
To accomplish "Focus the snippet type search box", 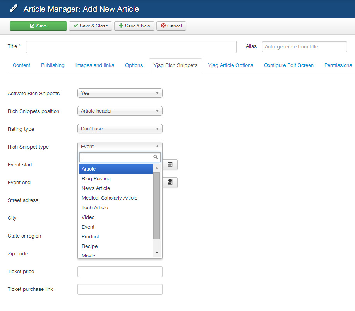I will click(120, 157).
